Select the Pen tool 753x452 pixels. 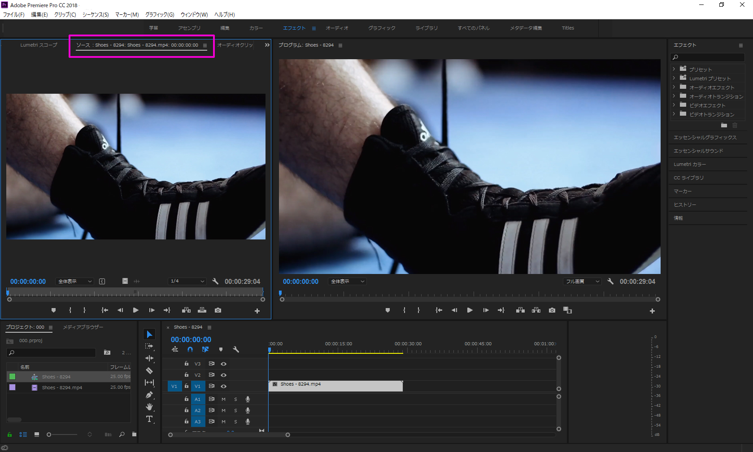pyautogui.click(x=149, y=395)
